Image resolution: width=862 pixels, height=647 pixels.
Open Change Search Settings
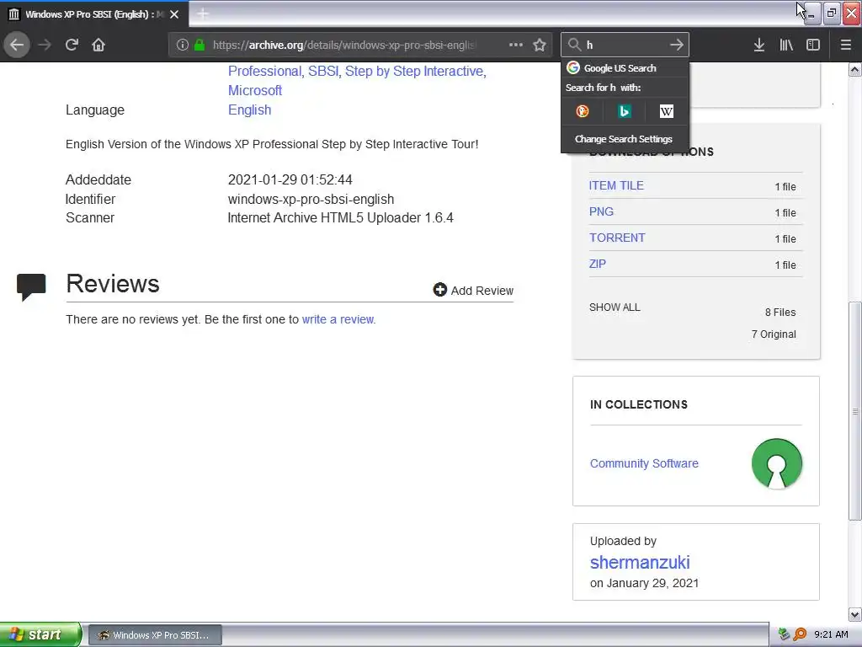click(624, 139)
